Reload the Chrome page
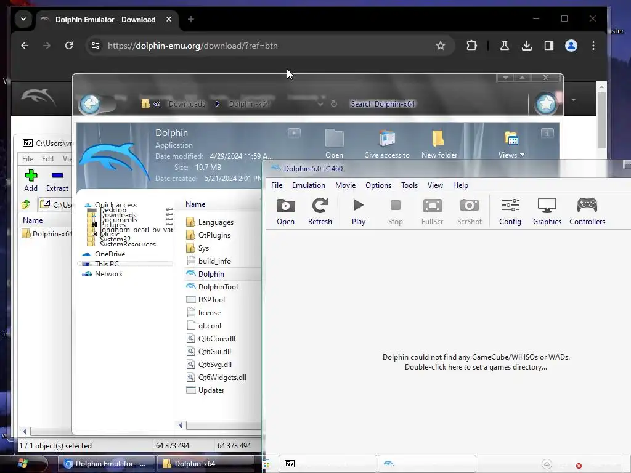The image size is (631, 473). pos(69,46)
